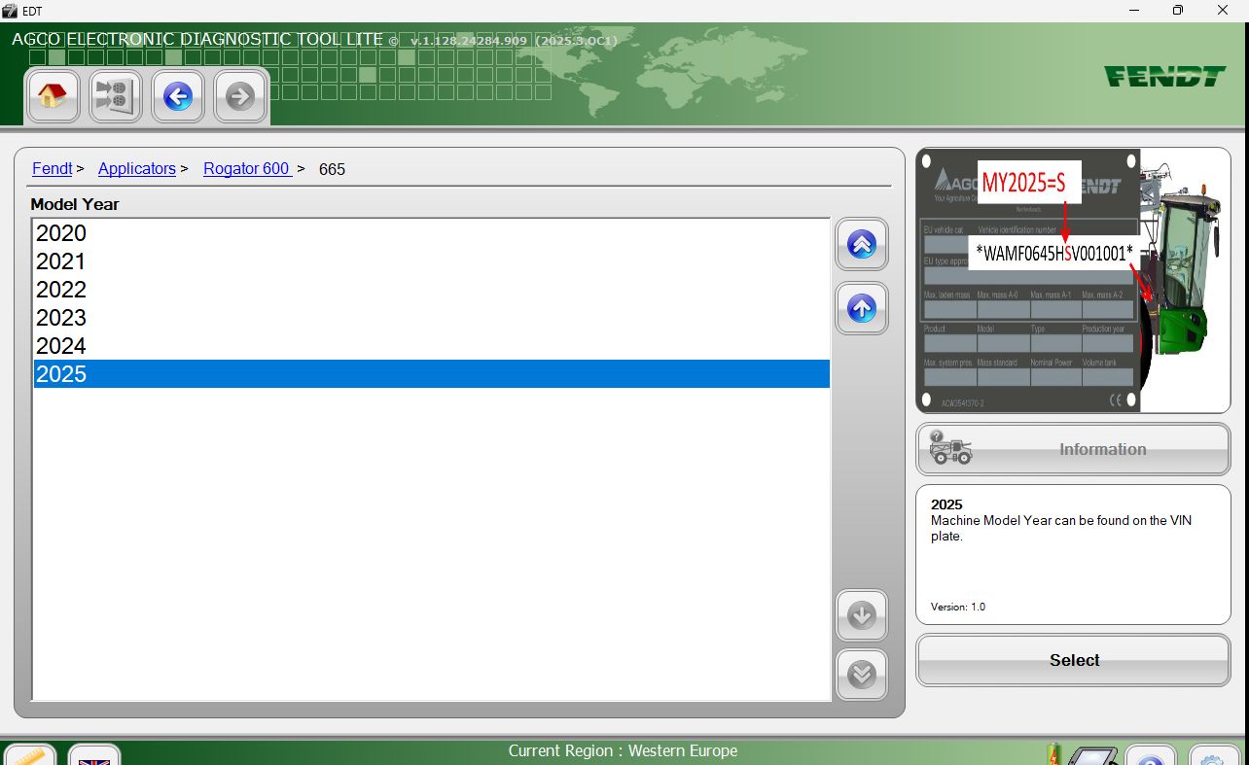Image resolution: width=1249 pixels, height=765 pixels.
Task: Choose model year 2021
Action: tap(432, 261)
